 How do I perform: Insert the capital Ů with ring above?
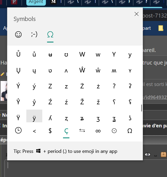[x=18, y=55]
